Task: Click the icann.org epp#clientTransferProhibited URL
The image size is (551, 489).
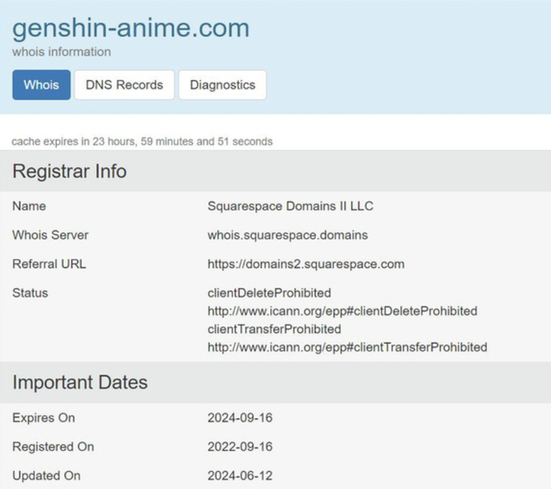Action: point(347,347)
